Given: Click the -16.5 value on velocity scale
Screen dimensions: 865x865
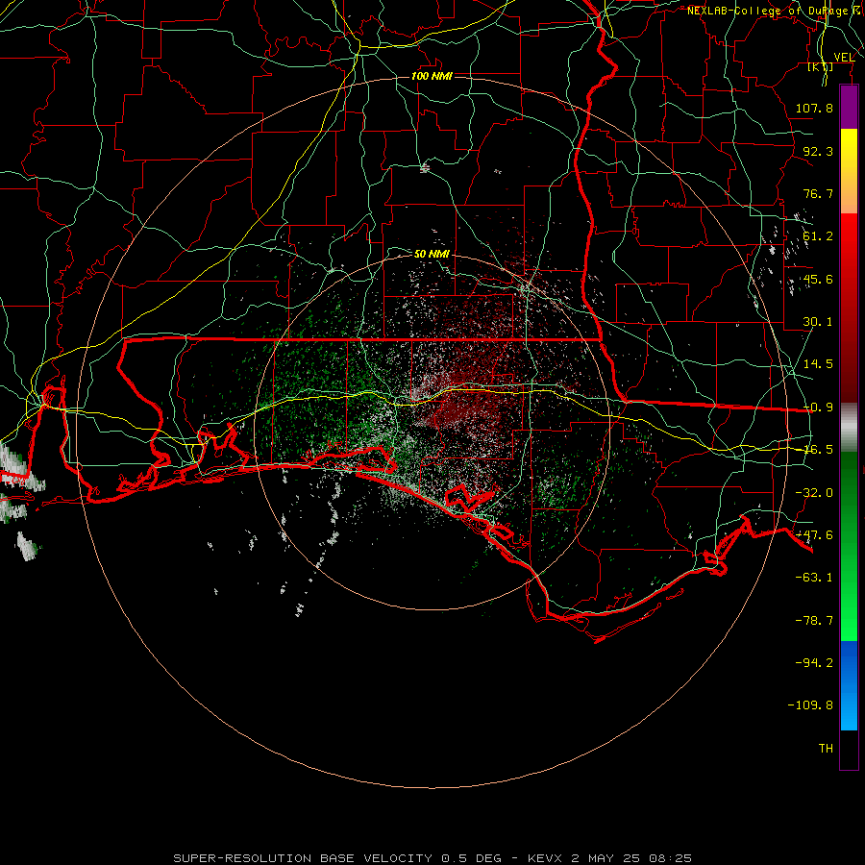Looking at the screenshot, I should (818, 450).
